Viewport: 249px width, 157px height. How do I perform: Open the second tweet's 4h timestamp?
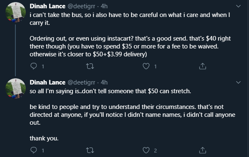tap(104, 82)
